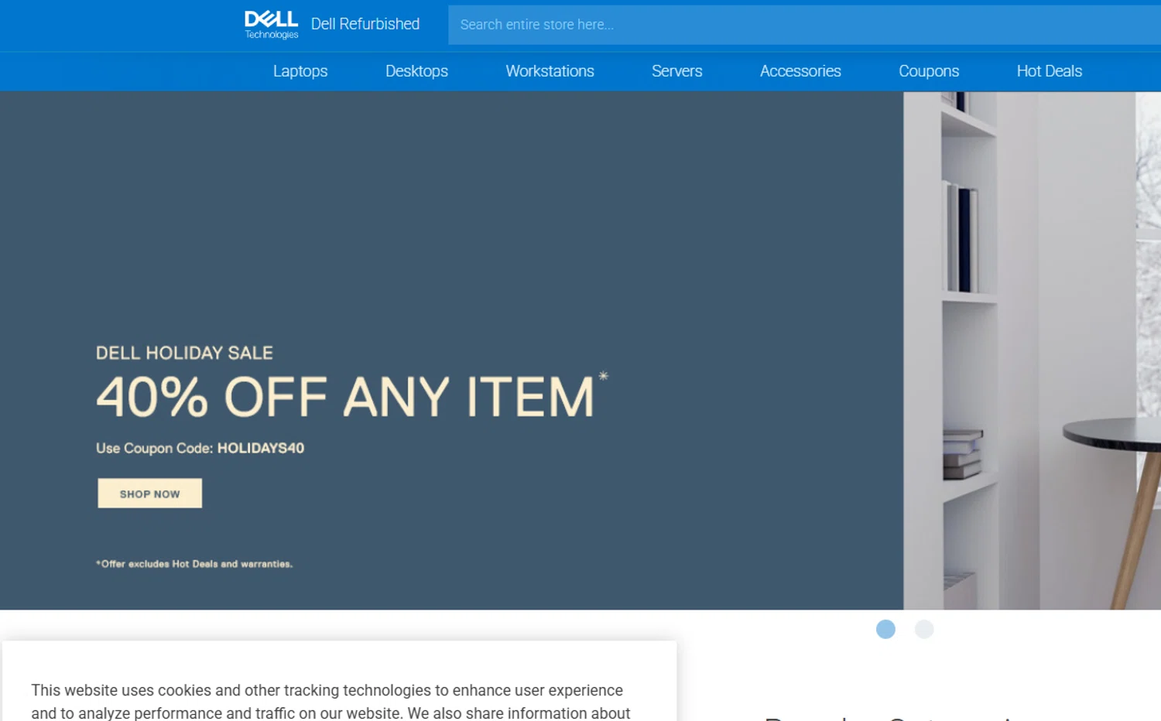
Task: Browse the Servers category
Action: tap(676, 71)
